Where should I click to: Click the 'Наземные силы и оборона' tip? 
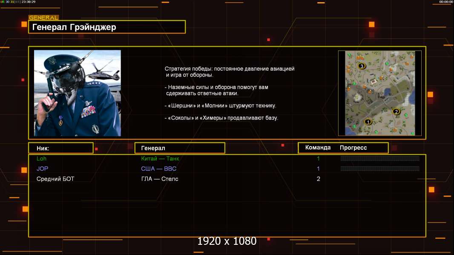click(216, 90)
